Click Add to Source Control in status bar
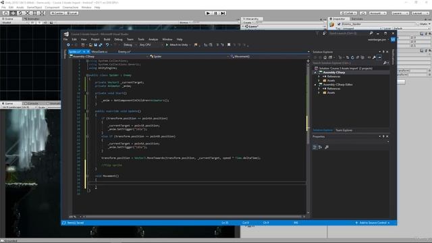This screenshot has height=243, width=432. pos(373,223)
